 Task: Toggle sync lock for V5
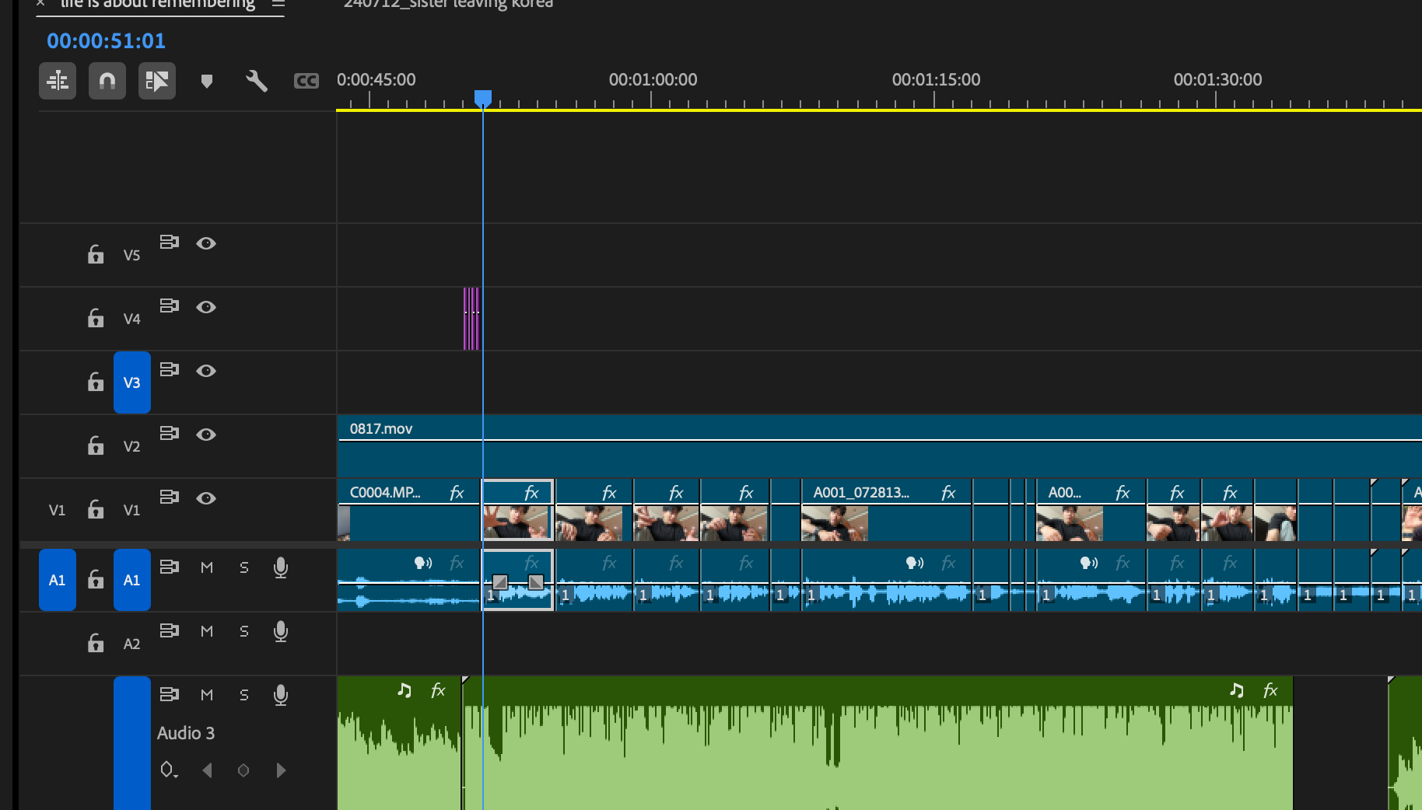[x=170, y=243]
